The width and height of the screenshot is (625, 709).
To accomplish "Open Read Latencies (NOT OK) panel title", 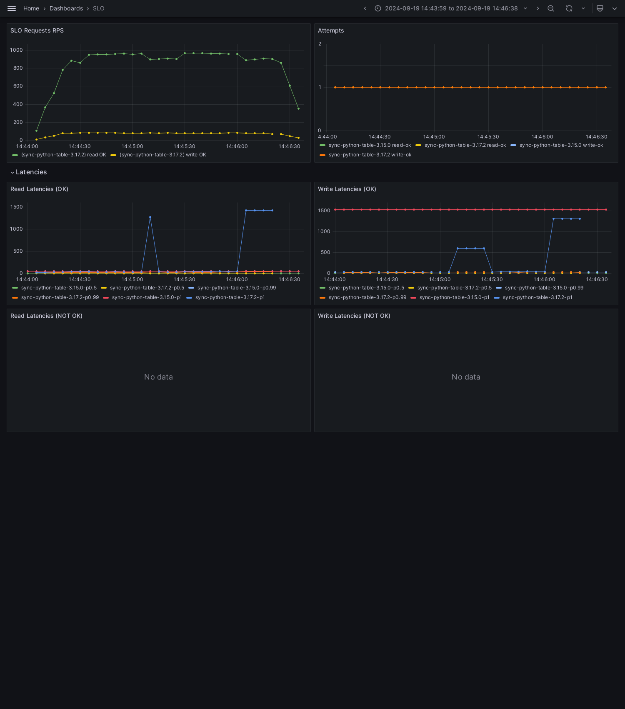I will 46,316.
